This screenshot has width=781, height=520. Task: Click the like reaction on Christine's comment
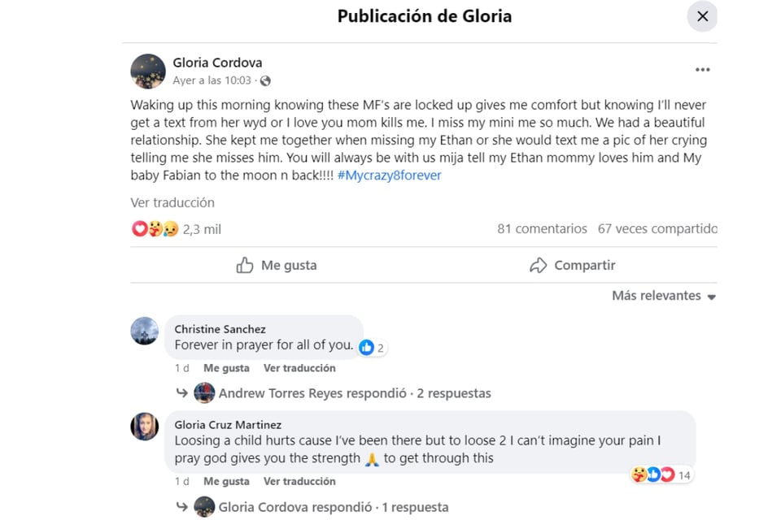372,347
